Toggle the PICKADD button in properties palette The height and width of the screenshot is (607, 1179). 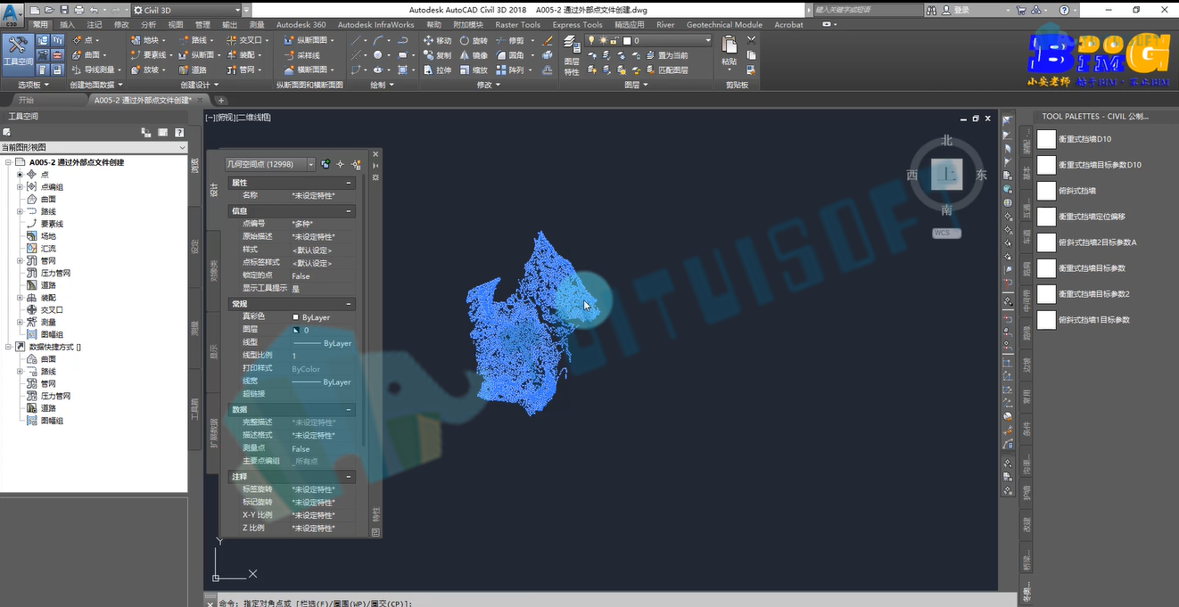326,164
